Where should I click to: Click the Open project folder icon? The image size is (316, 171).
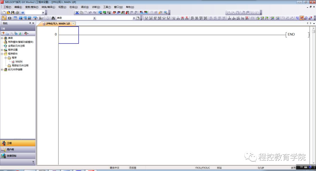click(x=8, y=13)
